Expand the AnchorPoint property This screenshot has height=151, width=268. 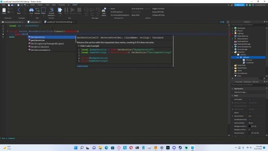pyautogui.click(x=232, y=116)
